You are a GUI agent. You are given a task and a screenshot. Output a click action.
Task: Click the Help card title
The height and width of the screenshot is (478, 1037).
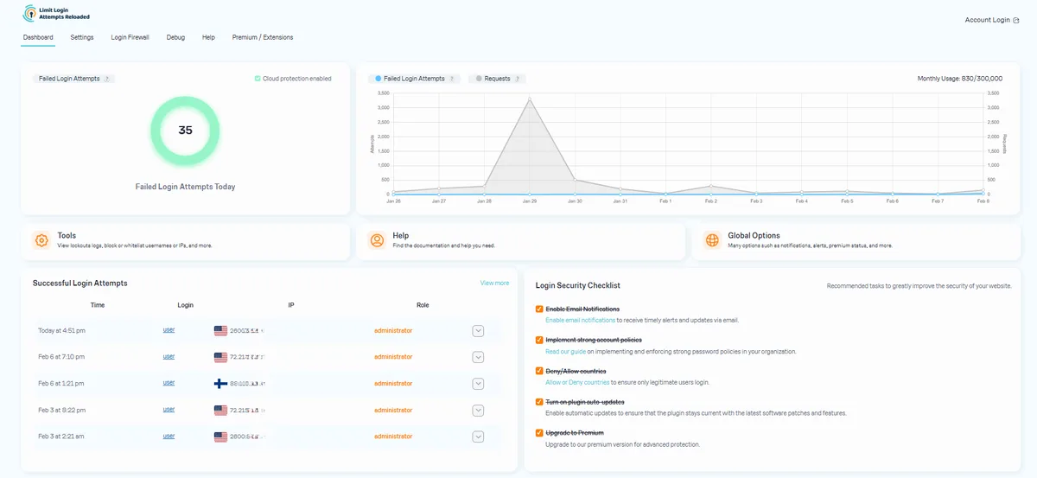coord(400,235)
